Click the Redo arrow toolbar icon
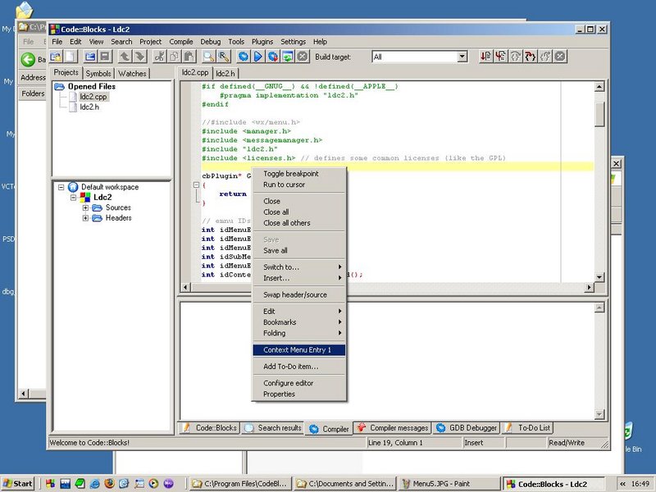Image resolution: width=656 pixels, height=492 pixels. point(139,57)
